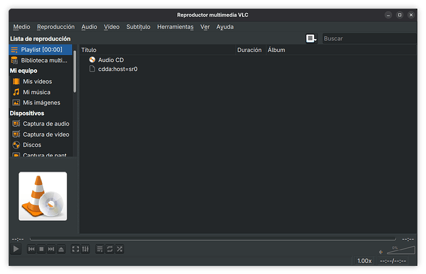This screenshot has width=426, height=274.
Task: Open the Audio menu
Action: click(89, 27)
